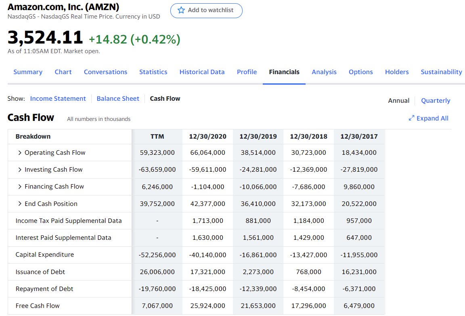Click the Capital Expenditure row label
This screenshot has width=465, height=316.
(x=44, y=255)
